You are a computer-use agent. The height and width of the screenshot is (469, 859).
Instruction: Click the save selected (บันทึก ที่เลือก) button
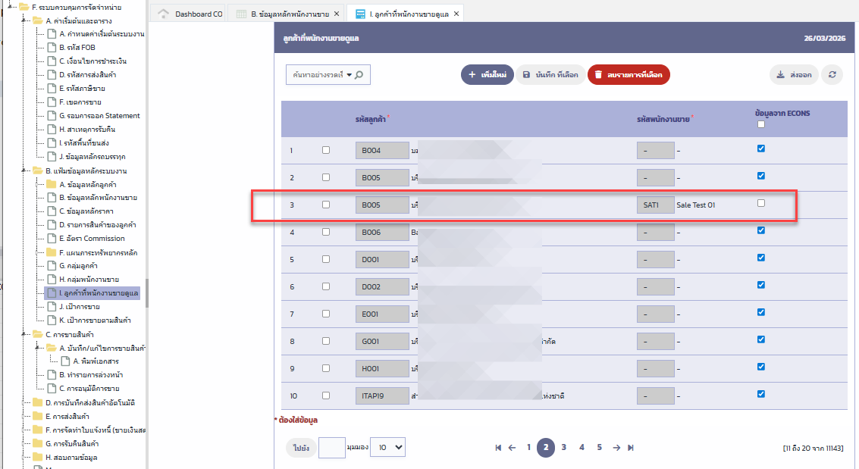pos(550,75)
